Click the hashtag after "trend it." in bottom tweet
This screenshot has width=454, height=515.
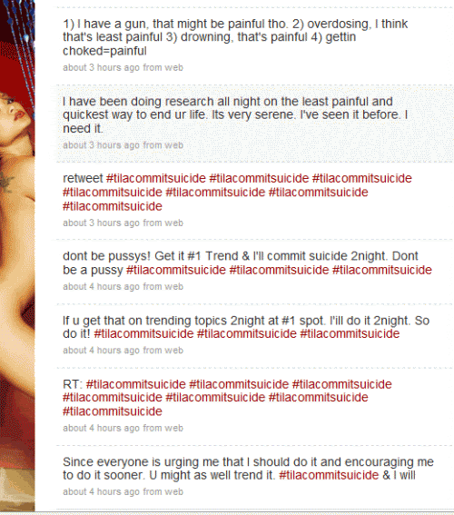coord(329,475)
